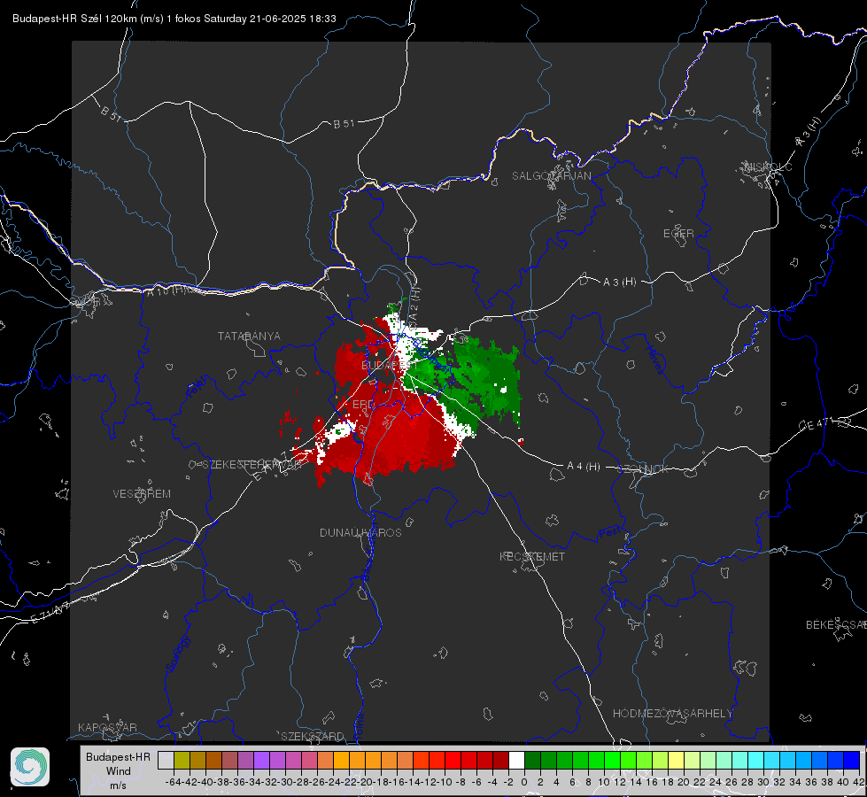The image size is (867, 797).
Task: Click the blue 'Pest' county label near Kecskemét
Action: pyautogui.click(x=610, y=533)
